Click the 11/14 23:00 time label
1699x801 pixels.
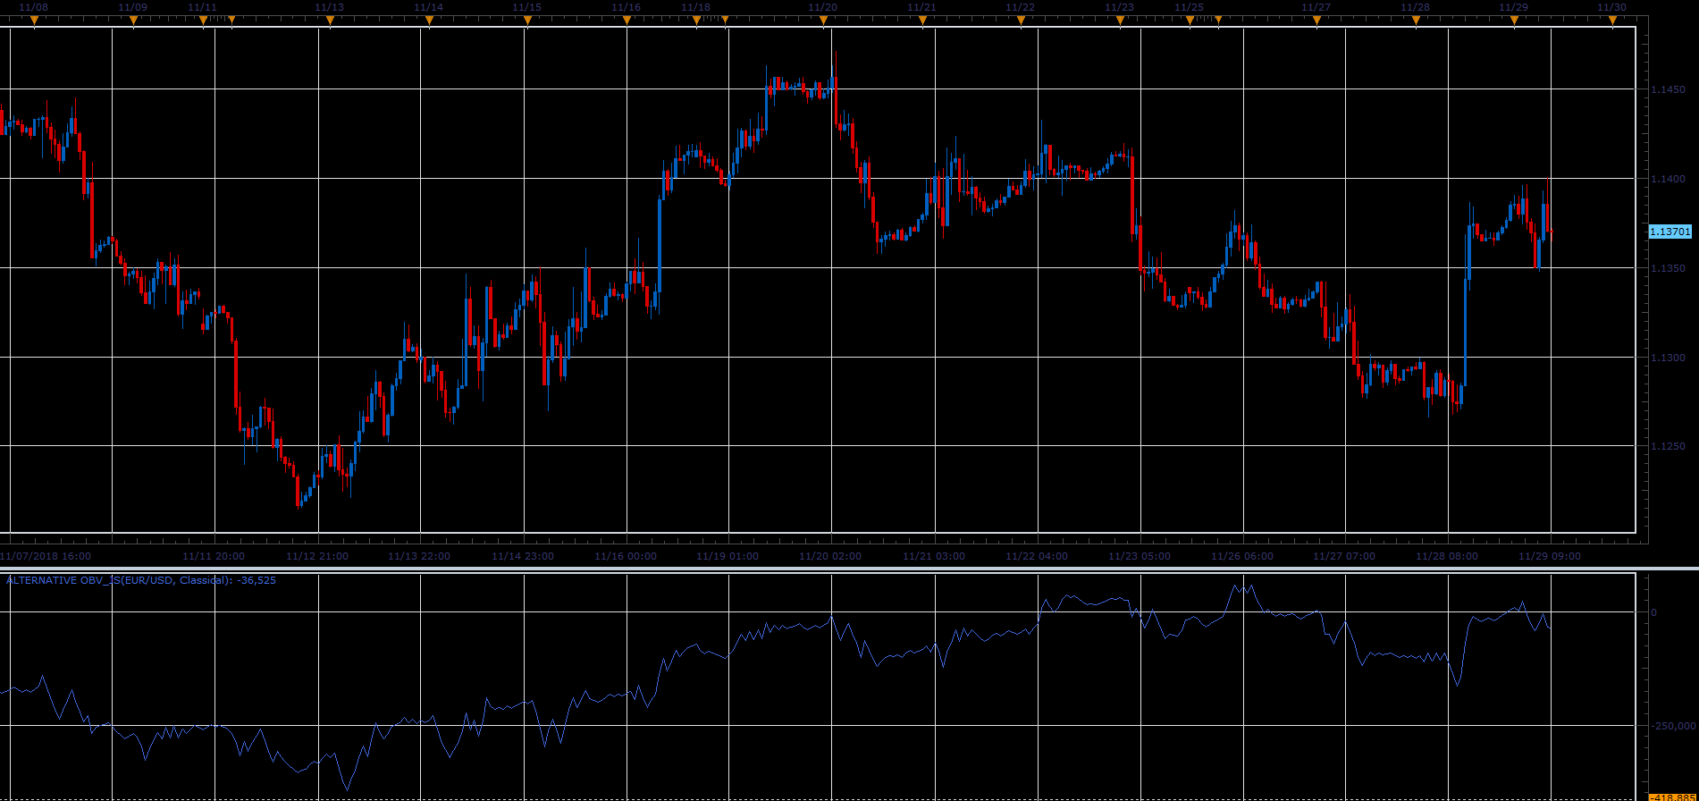(523, 556)
